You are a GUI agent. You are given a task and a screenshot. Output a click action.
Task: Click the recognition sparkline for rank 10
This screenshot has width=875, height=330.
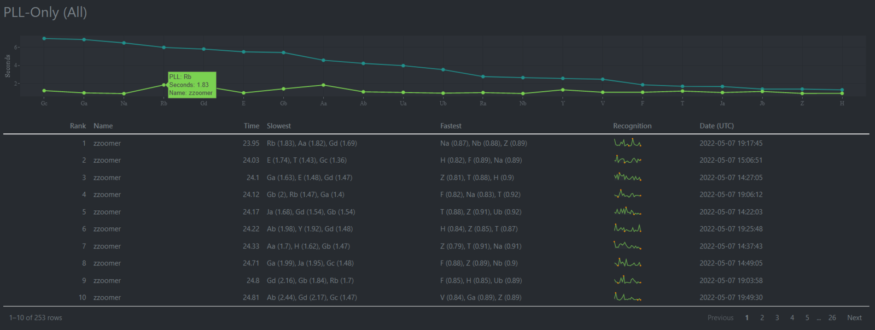[627, 297]
